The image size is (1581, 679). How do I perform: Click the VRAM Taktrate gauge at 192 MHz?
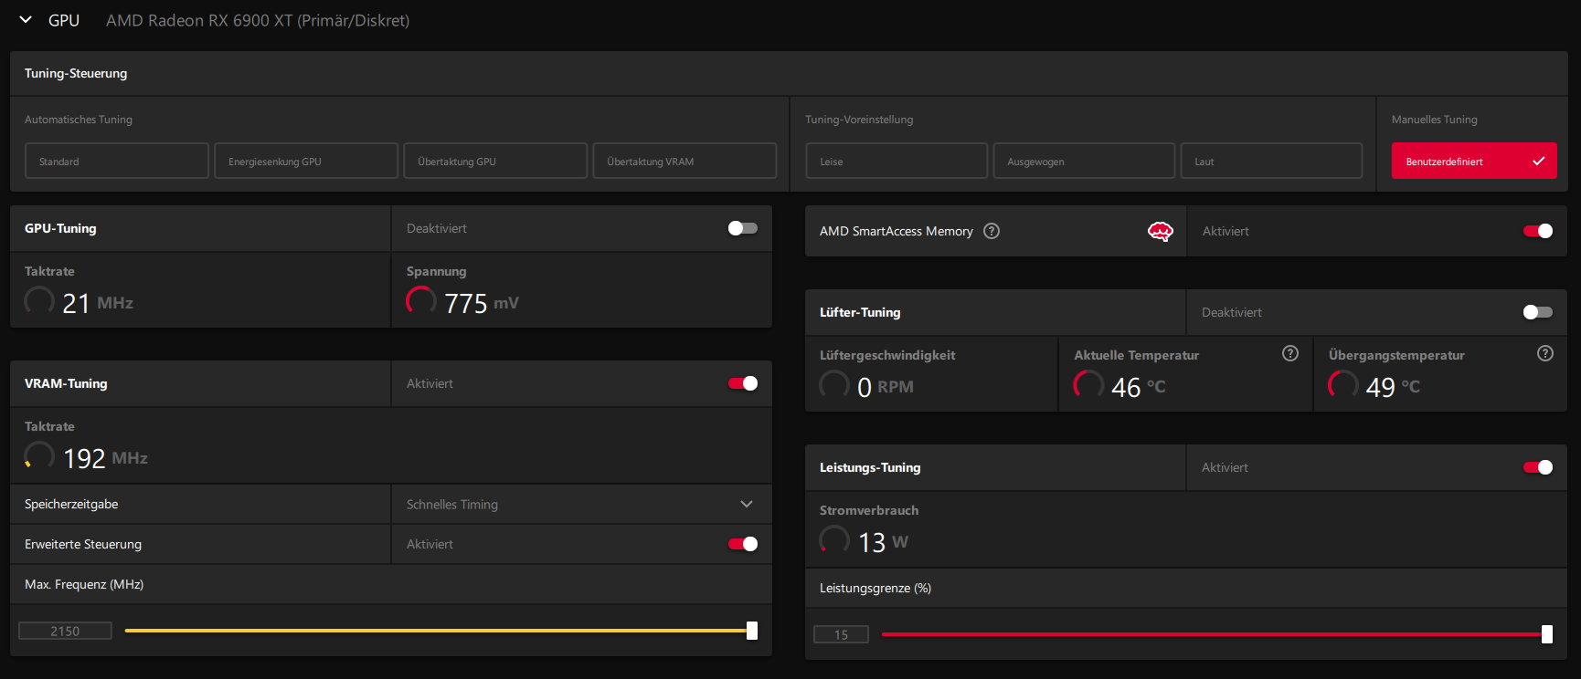39,456
